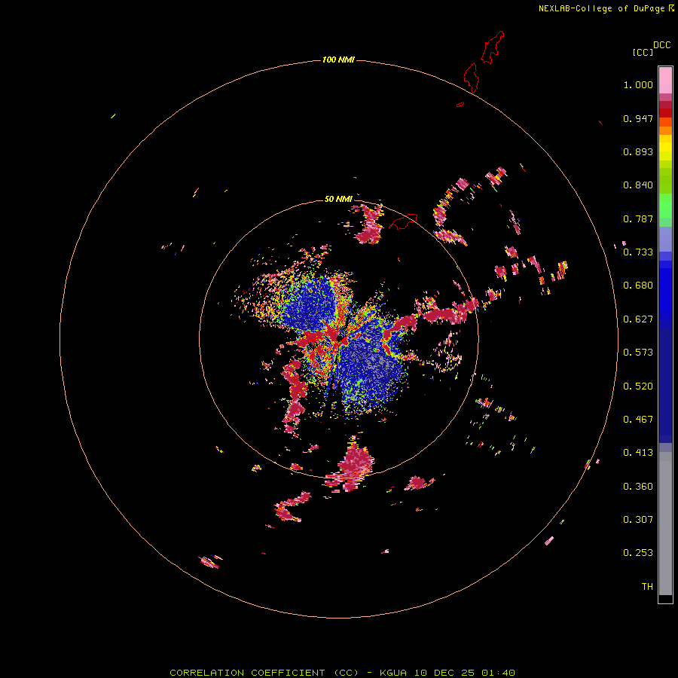The width and height of the screenshot is (678, 678).
Task: Click the 0.307 scale value
Action: tap(638, 520)
